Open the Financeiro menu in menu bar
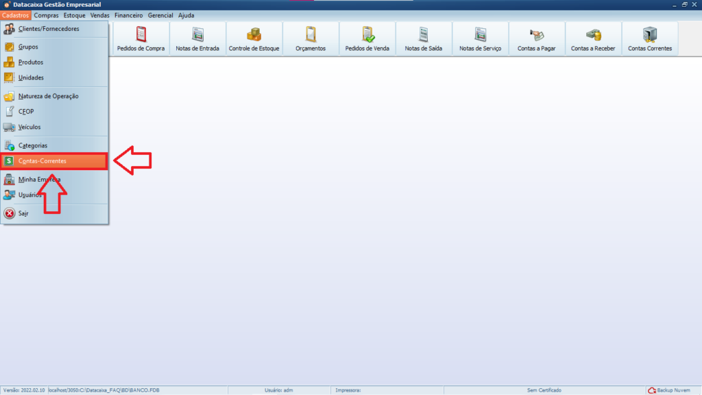This screenshot has width=702, height=395. (128, 15)
